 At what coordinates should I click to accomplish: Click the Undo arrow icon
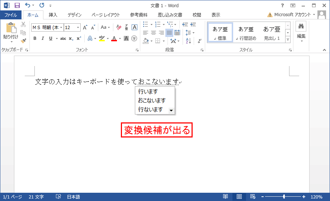(x=28, y=5)
